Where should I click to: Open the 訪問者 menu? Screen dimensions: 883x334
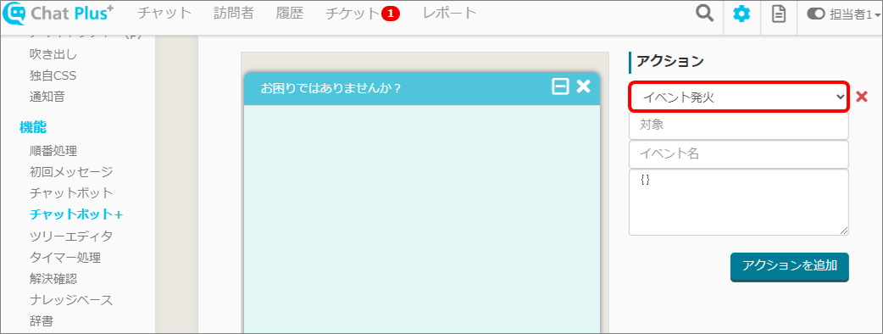point(234,14)
